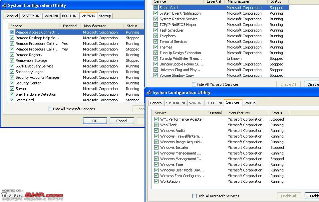Uncheck Remote Desktop Help Session checkbox
319x202 pixels.
[x=12, y=38]
